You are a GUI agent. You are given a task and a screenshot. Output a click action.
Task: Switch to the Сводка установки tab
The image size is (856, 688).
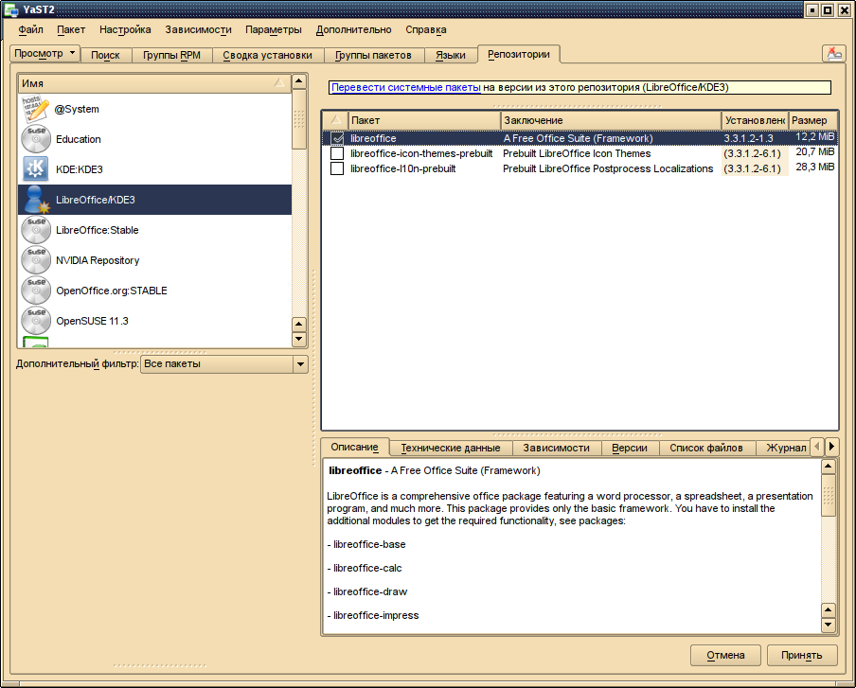pos(267,55)
